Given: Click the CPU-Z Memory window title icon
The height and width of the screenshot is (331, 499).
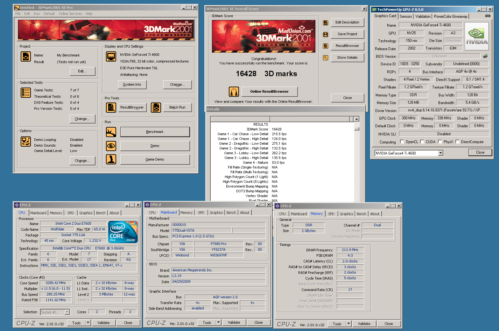Looking at the screenshot, I should pyautogui.click(x=278, y=206).
